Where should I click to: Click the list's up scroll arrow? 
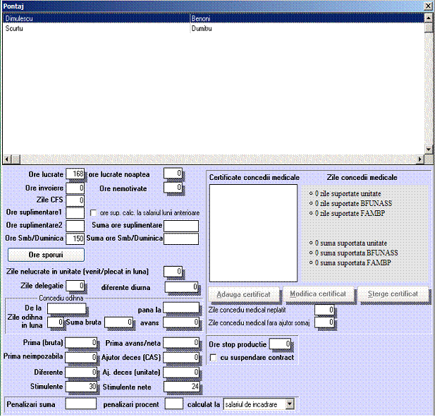coord(428,19)
